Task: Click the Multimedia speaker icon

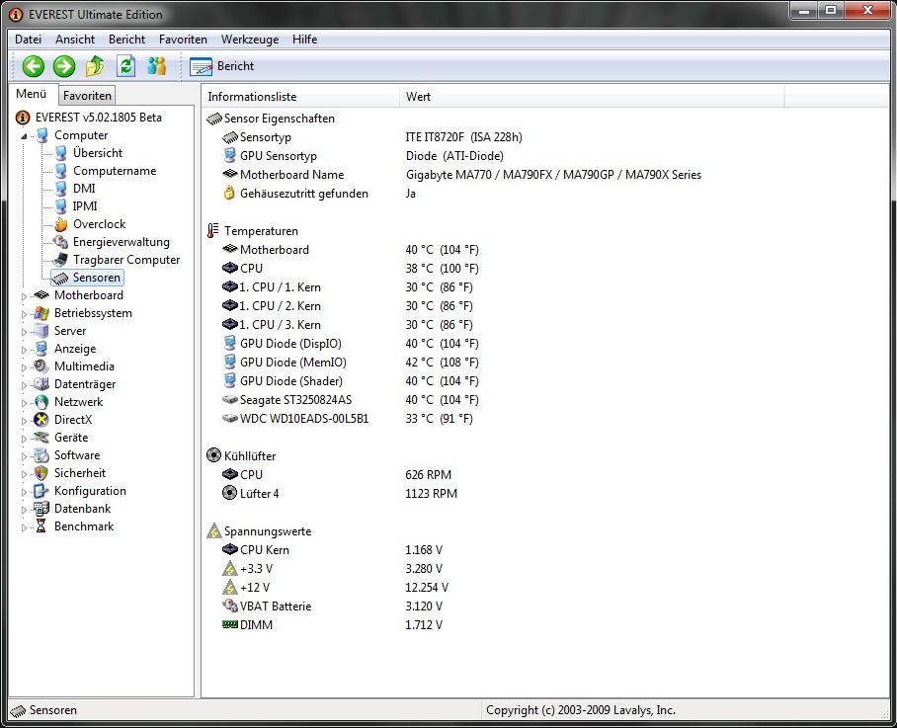Action: tap(41, 366)
